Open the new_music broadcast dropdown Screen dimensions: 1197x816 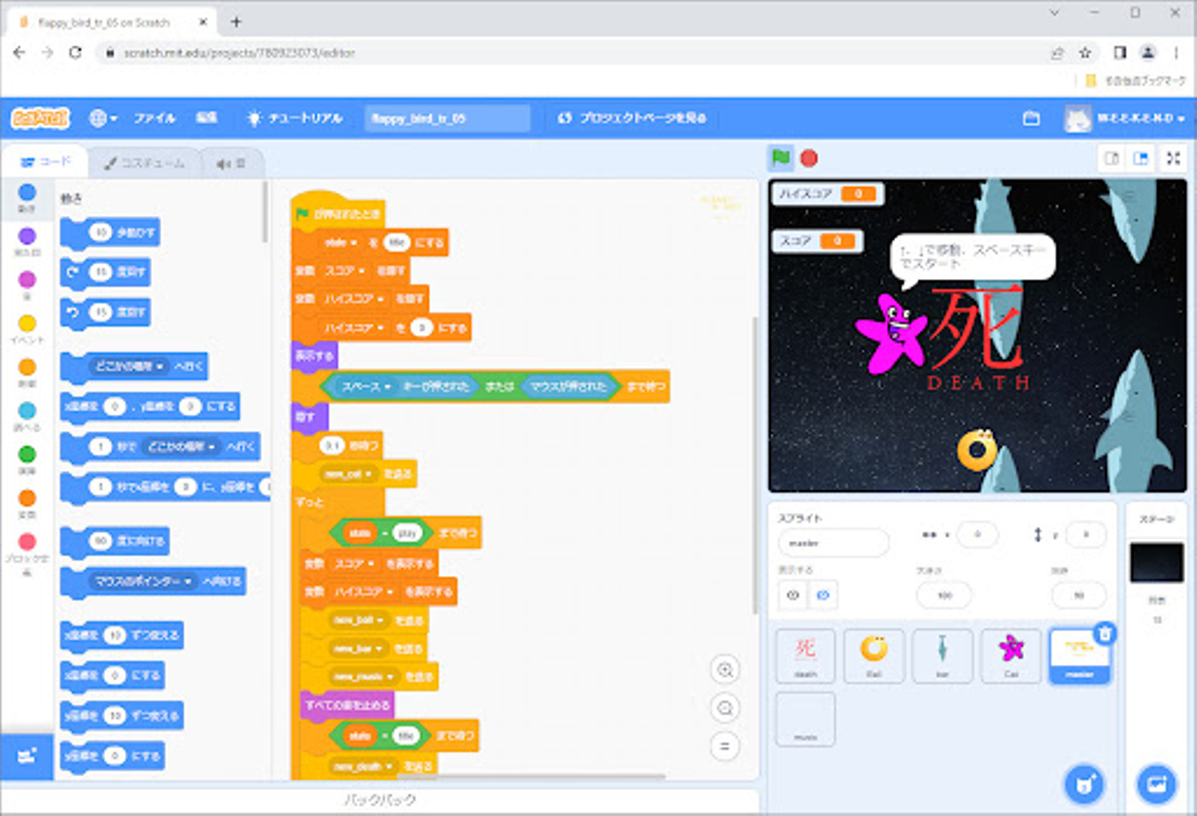pos(364,676)
